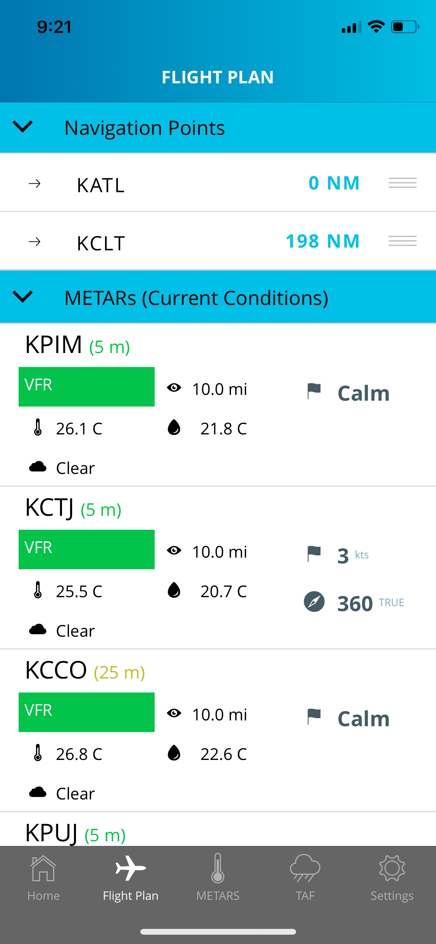Tap the KPIM VFR green badge
This screenshot has width=436, height=944.
(x=86, y=387)
